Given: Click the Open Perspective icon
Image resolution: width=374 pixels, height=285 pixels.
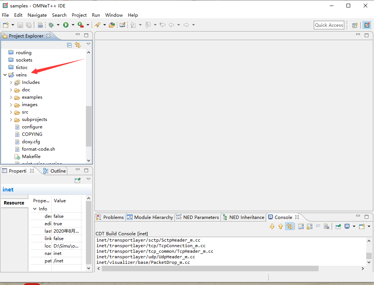Looking at the screenshot, I should pos(355,25).
